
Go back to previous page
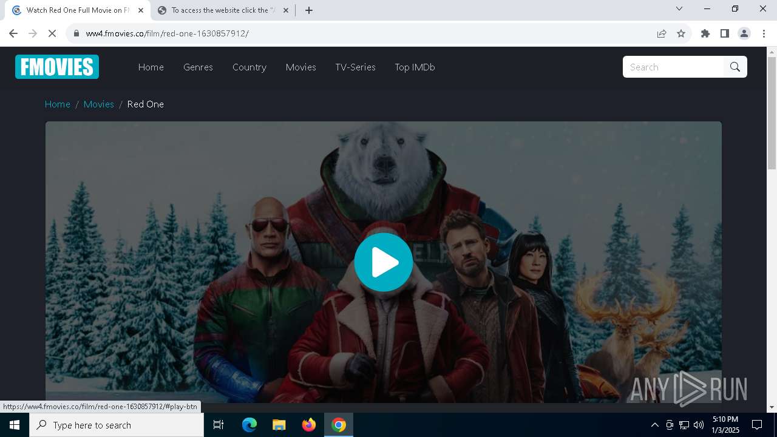[x=13, y=33]
